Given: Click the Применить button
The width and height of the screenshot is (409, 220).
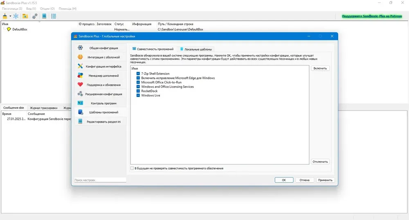Looking at the screenshot, I should click(x=325, y=180).
